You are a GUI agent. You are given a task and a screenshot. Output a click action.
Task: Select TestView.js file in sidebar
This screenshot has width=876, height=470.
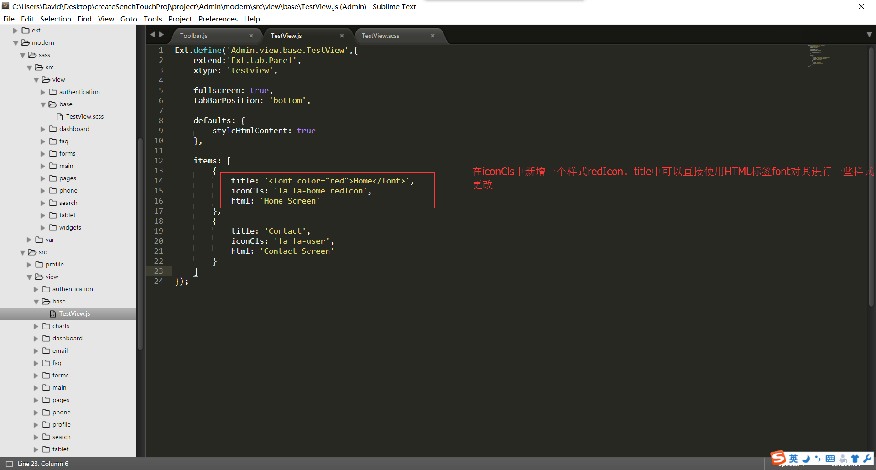click(74, 313)
